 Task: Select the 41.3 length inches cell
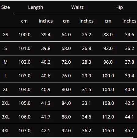pyautogui.click(x=46, y=103)
